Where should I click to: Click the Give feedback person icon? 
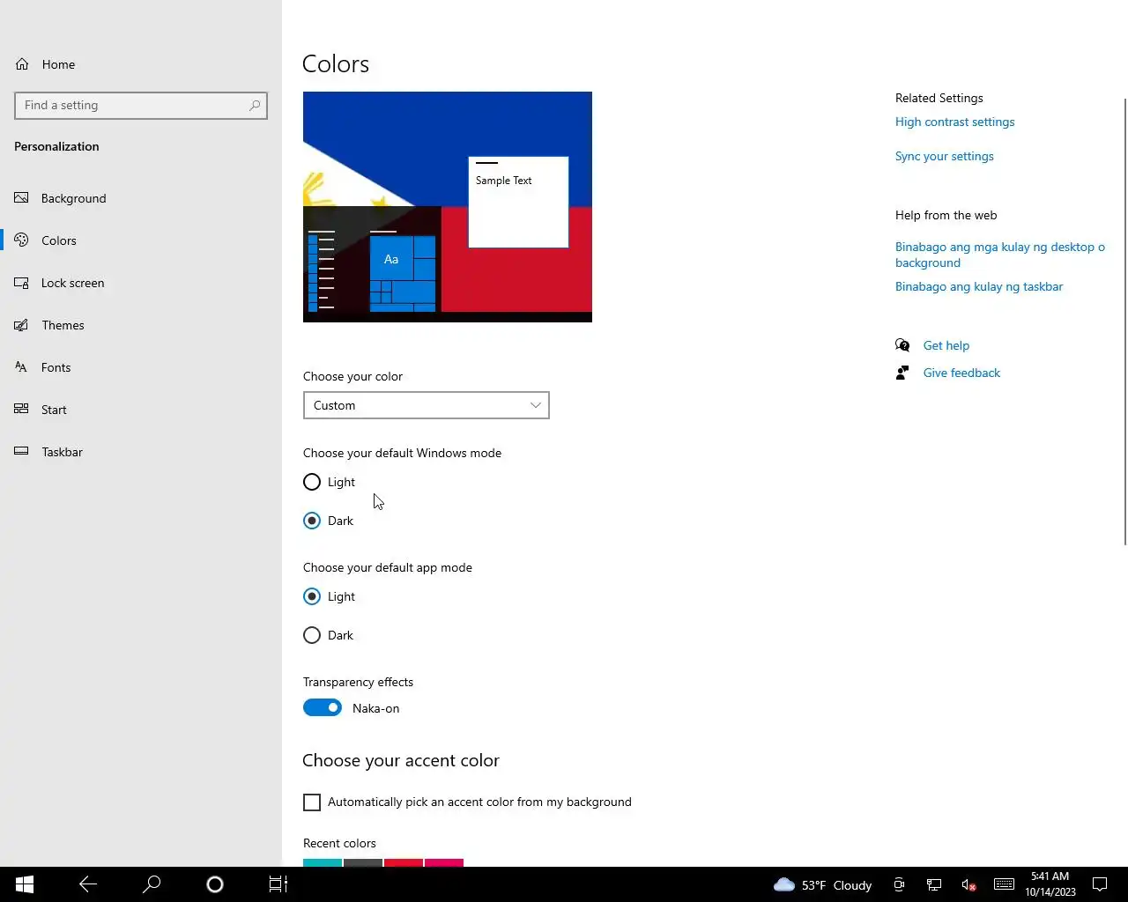click(x=902, y=373)
